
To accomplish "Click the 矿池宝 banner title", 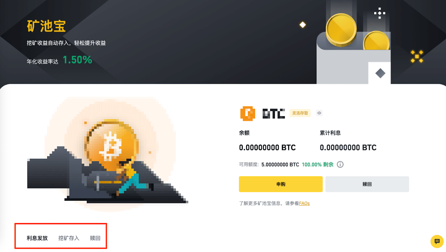I will pyautogui.click(x=46, y=26).
